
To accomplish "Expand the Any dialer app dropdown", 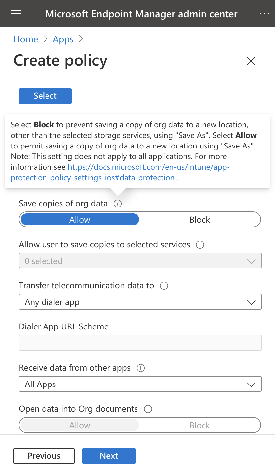I will 140,302.
